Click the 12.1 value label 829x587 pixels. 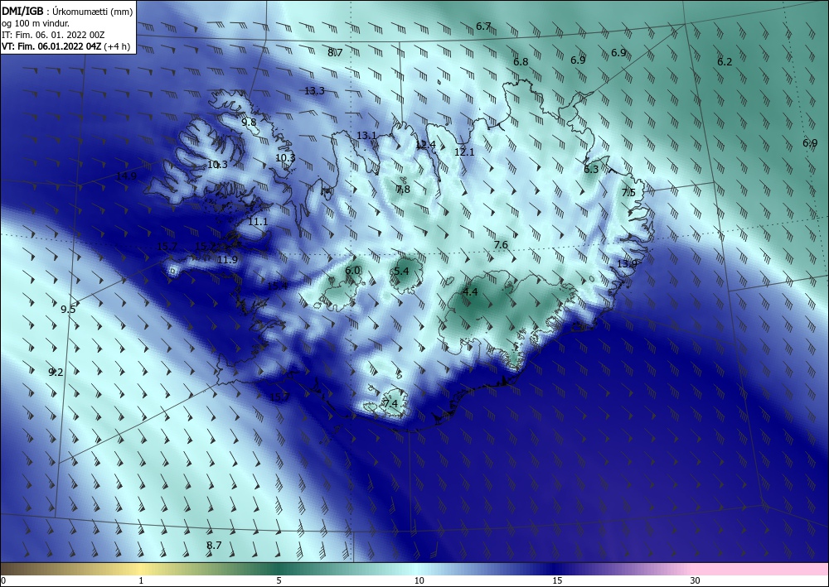click(x=464, y=152)
